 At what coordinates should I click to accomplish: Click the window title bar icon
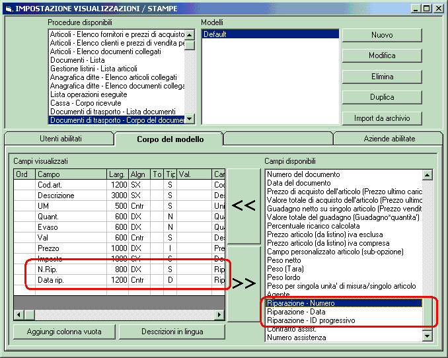coord(9,9)
